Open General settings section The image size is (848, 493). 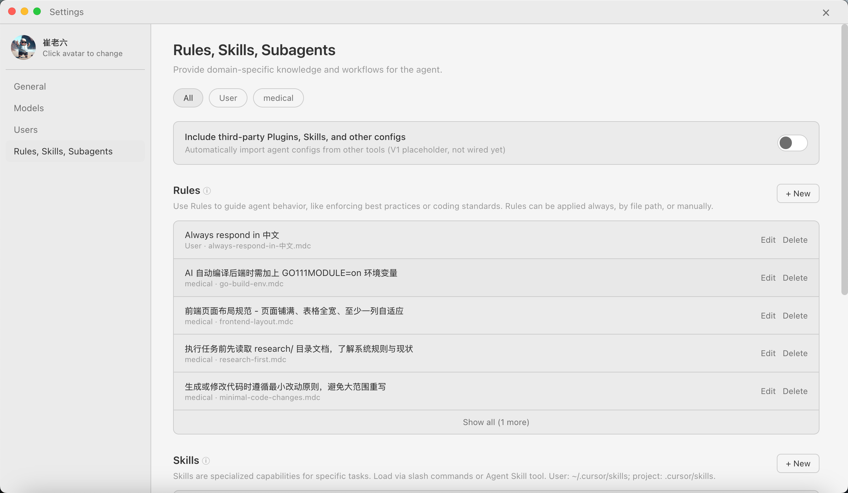[x=75, y=87]
